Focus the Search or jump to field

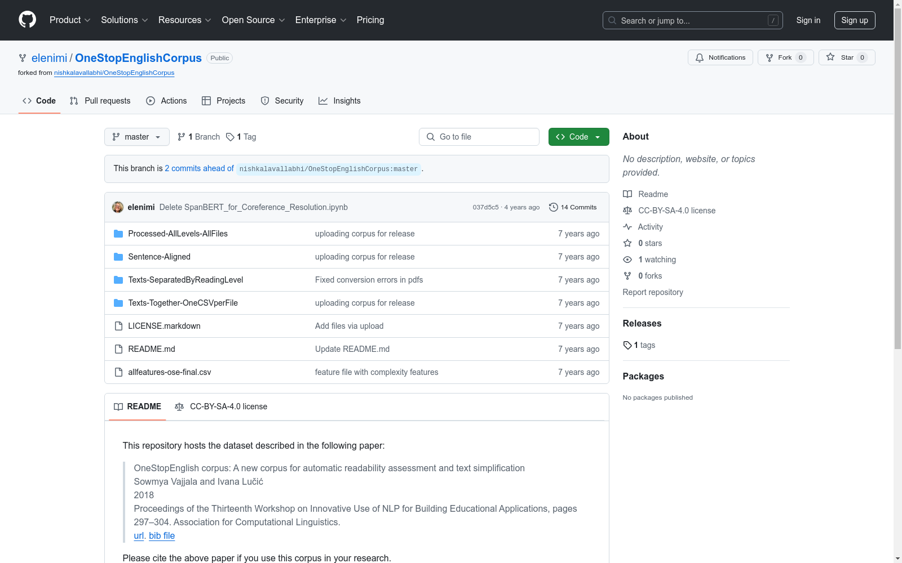point(693,20)
